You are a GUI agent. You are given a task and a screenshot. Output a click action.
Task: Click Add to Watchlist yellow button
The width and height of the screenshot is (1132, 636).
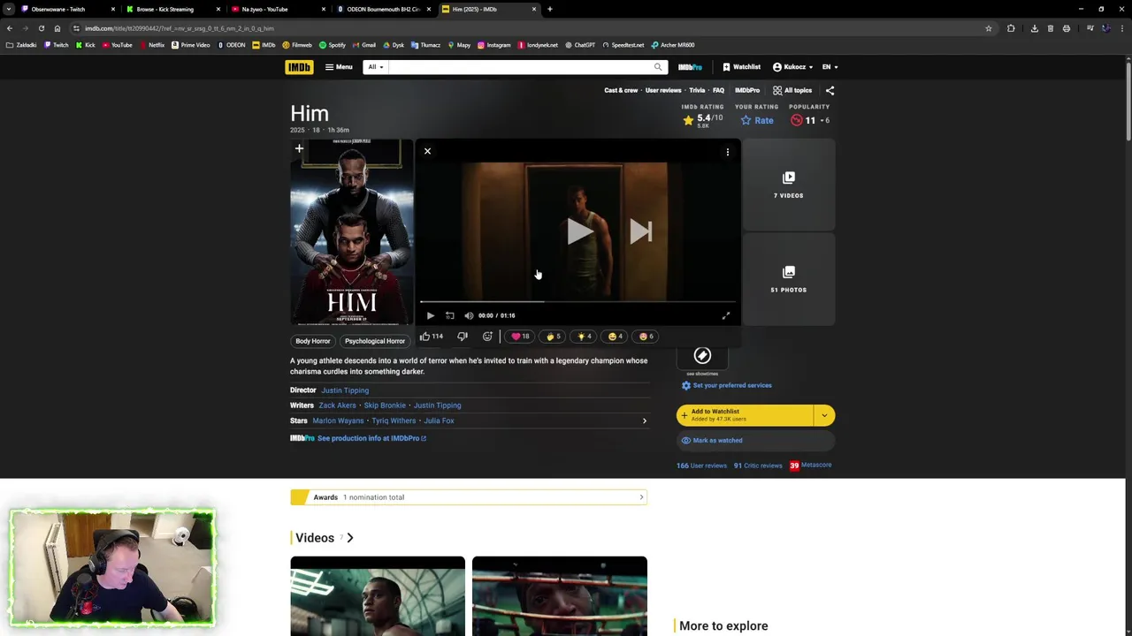click(745, 415)
